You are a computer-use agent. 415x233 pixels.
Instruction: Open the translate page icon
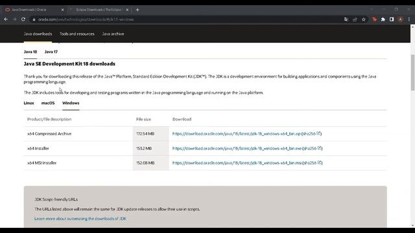coord(346,19)
